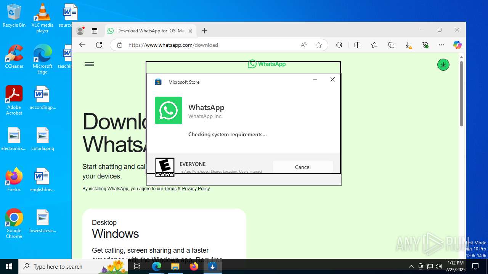Refresh the WhatsApp download page
The height and width of the screenshot is (274, 488).
pos(99,45)
